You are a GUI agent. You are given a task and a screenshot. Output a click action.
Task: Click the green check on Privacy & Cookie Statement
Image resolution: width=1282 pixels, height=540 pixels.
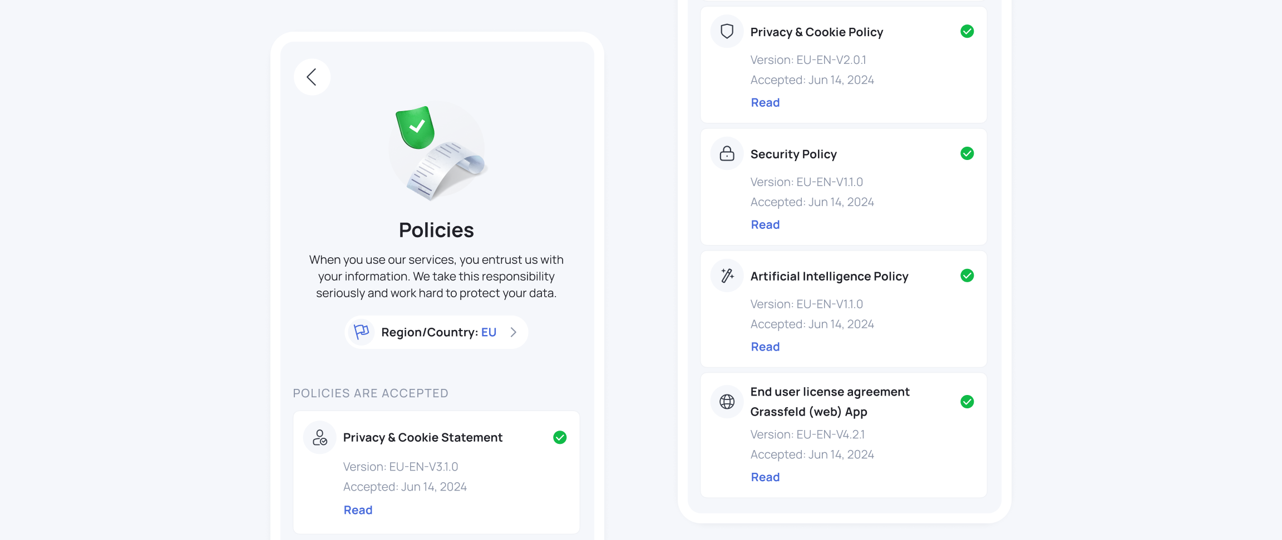(560, 438)
